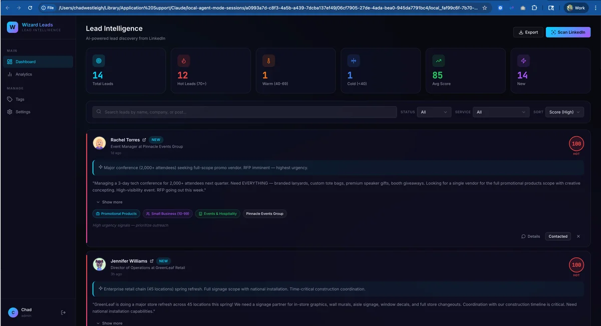The width and height of the screenshot is (601, 326).
Task: Click the logout icon next to Chad
Action: 63,312
